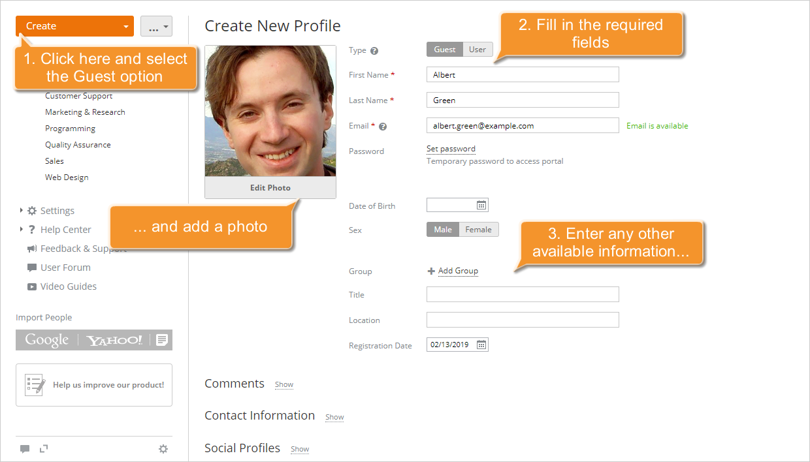Add a group with Add Group

pyautogui.click(x=457, y=271)
